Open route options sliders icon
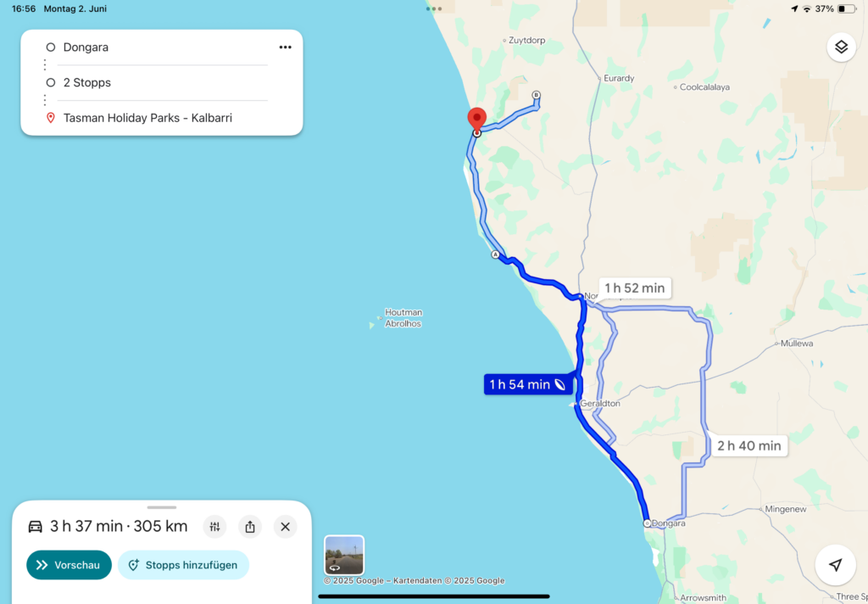Viewport: 868px width, 604px height. pos(214,527)
